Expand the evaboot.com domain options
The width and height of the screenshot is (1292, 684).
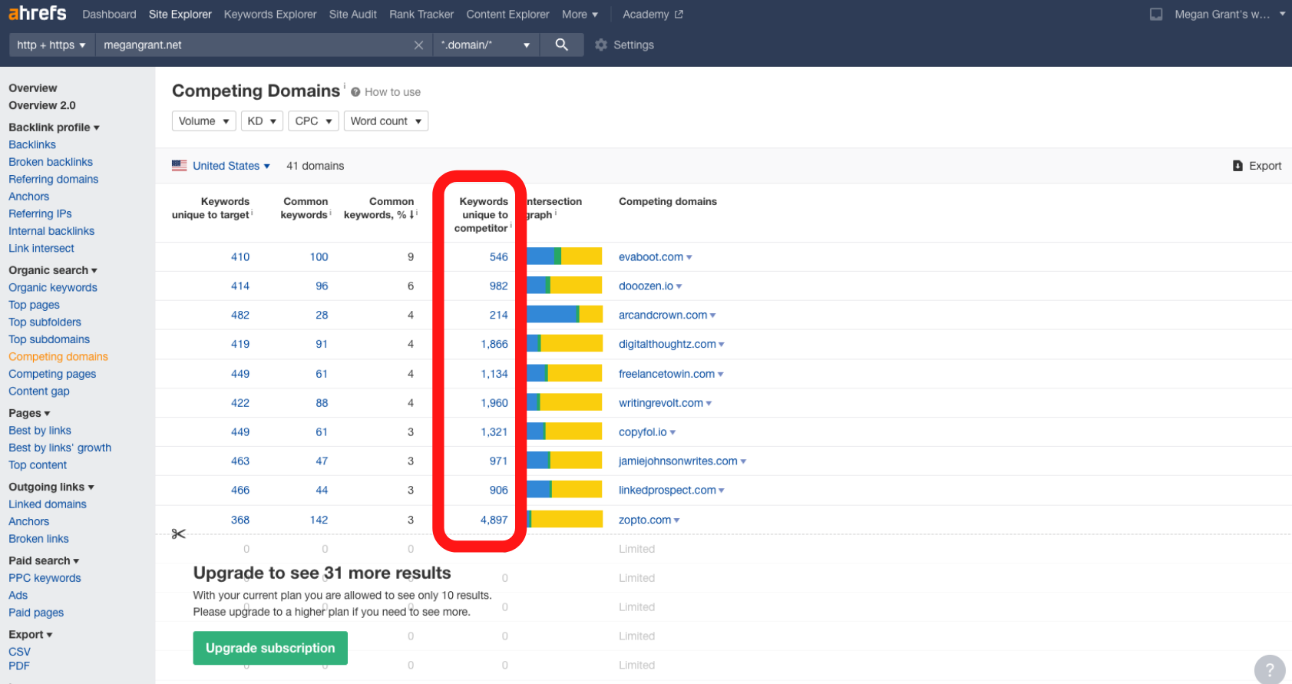(689, 258)
